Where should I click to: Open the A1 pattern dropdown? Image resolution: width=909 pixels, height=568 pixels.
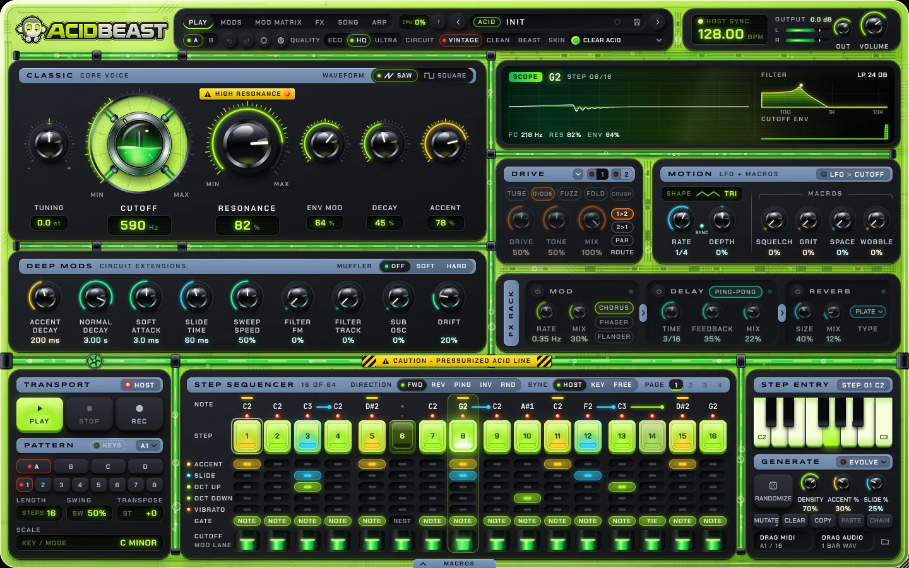pyautogui.click(x=149, y=446)
